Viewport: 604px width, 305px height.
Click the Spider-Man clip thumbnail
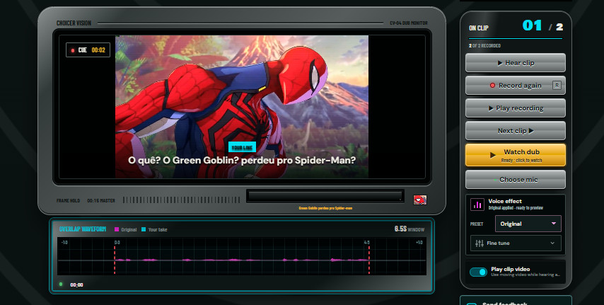point(420,200)
